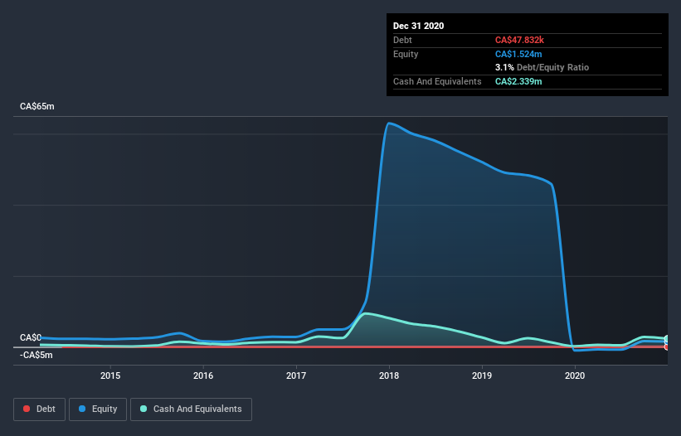
Task: Click the red debt data point at chart end
Action: click(667, 347)
